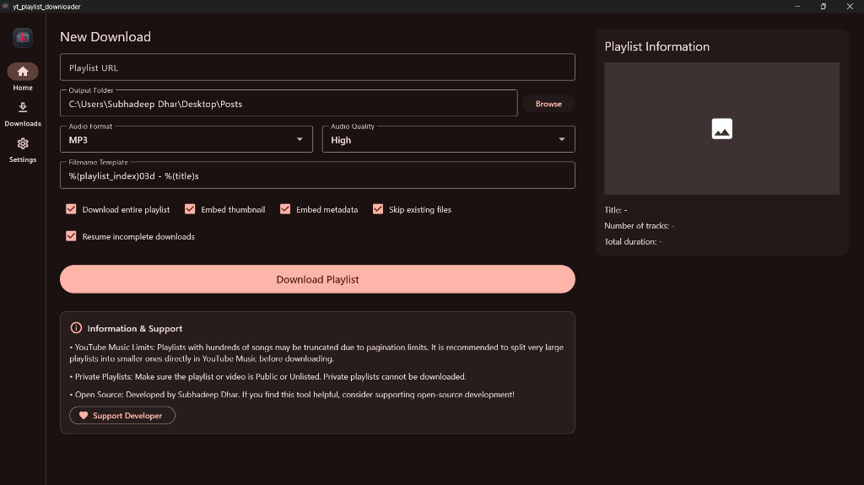Click Browse to choose output folder

[x=548, y=104]
